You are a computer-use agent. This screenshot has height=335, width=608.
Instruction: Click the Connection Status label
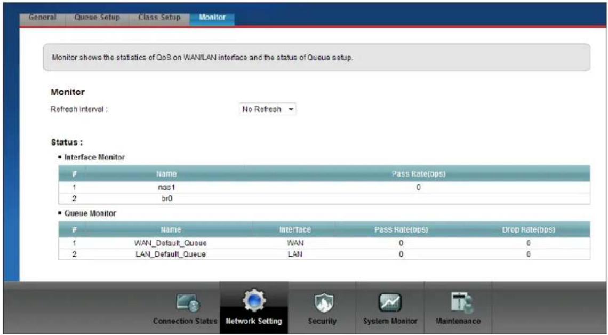click(185, 321)
